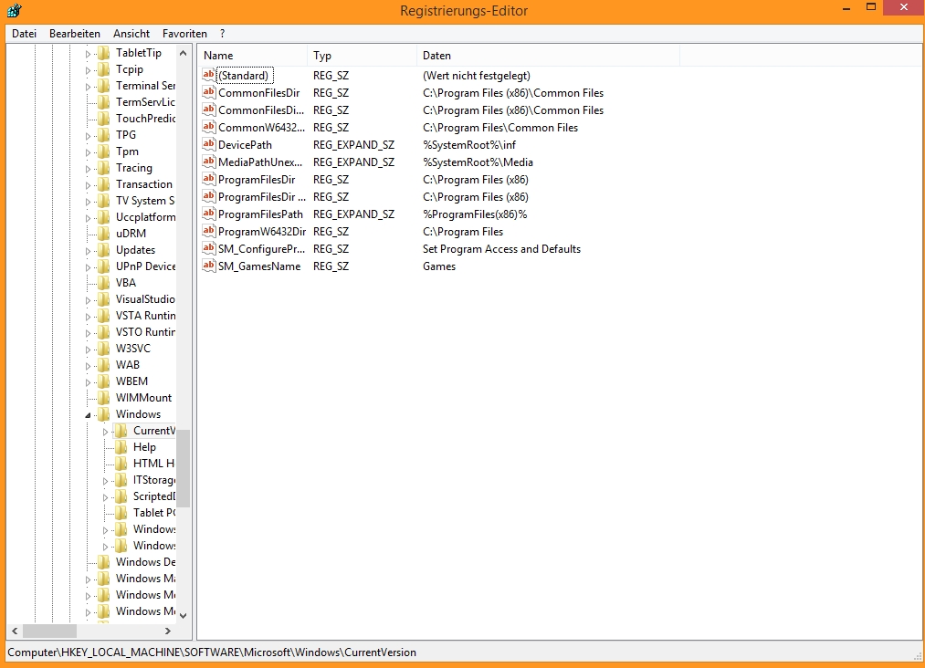Click the ProgramW6432Dir value icon

[209, 231]
